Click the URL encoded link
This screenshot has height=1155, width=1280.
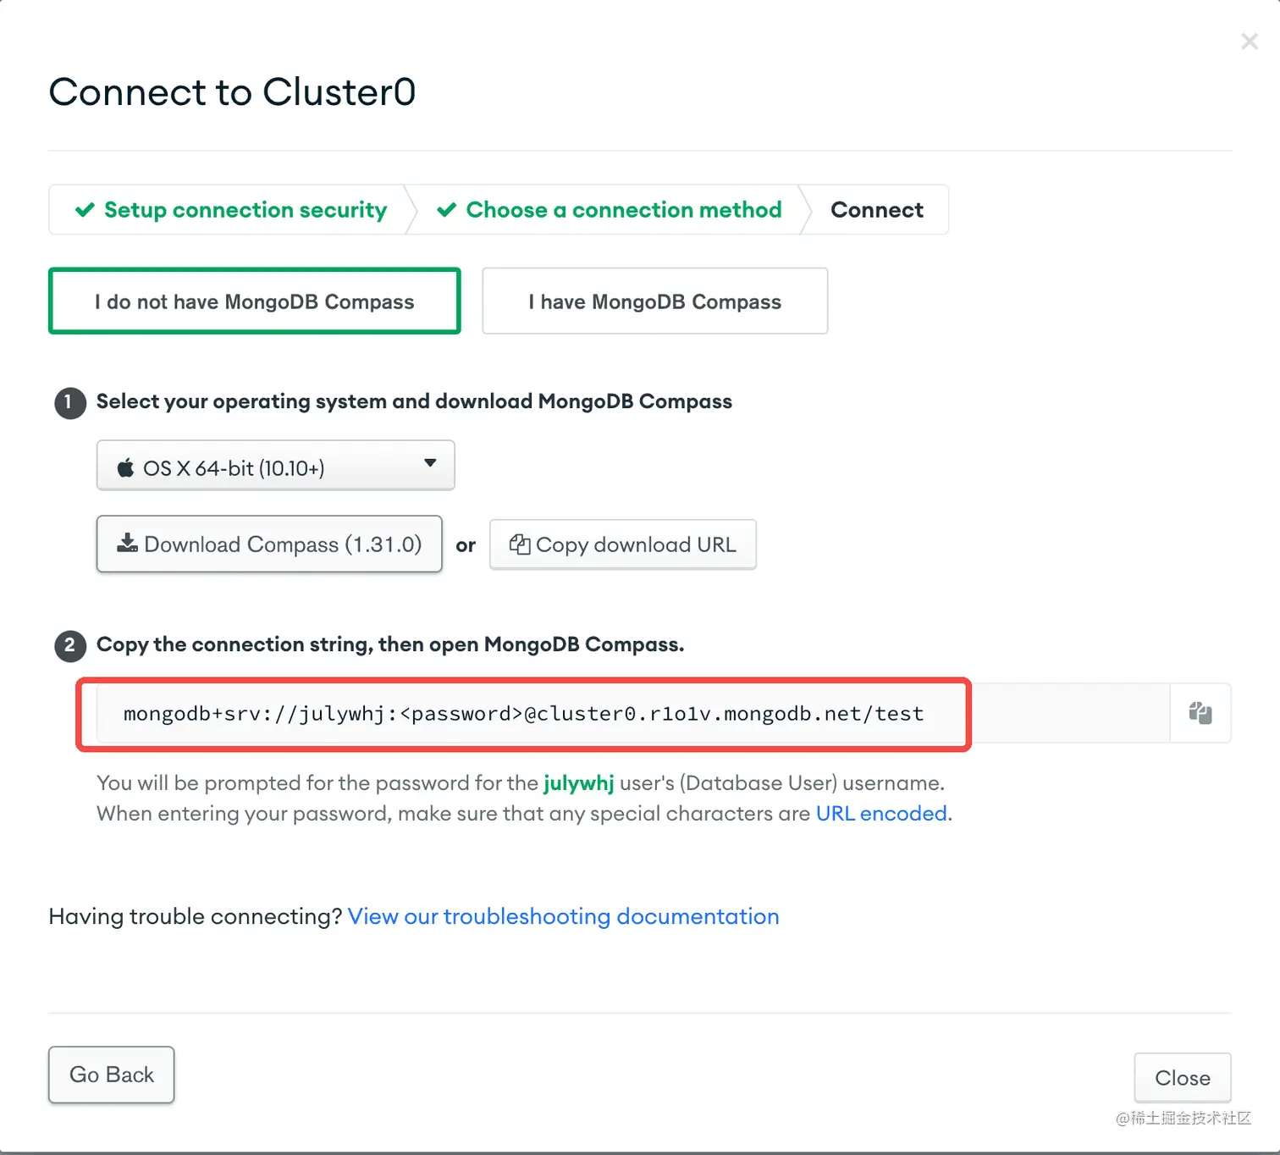pos(880,813)
